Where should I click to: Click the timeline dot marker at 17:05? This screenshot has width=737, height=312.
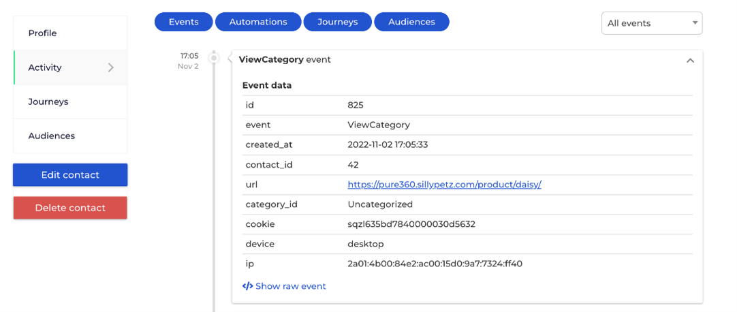click(x=214, y=59)
